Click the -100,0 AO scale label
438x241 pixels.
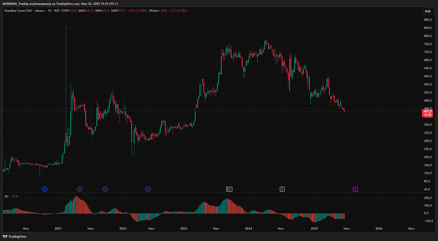pos(428,221)
